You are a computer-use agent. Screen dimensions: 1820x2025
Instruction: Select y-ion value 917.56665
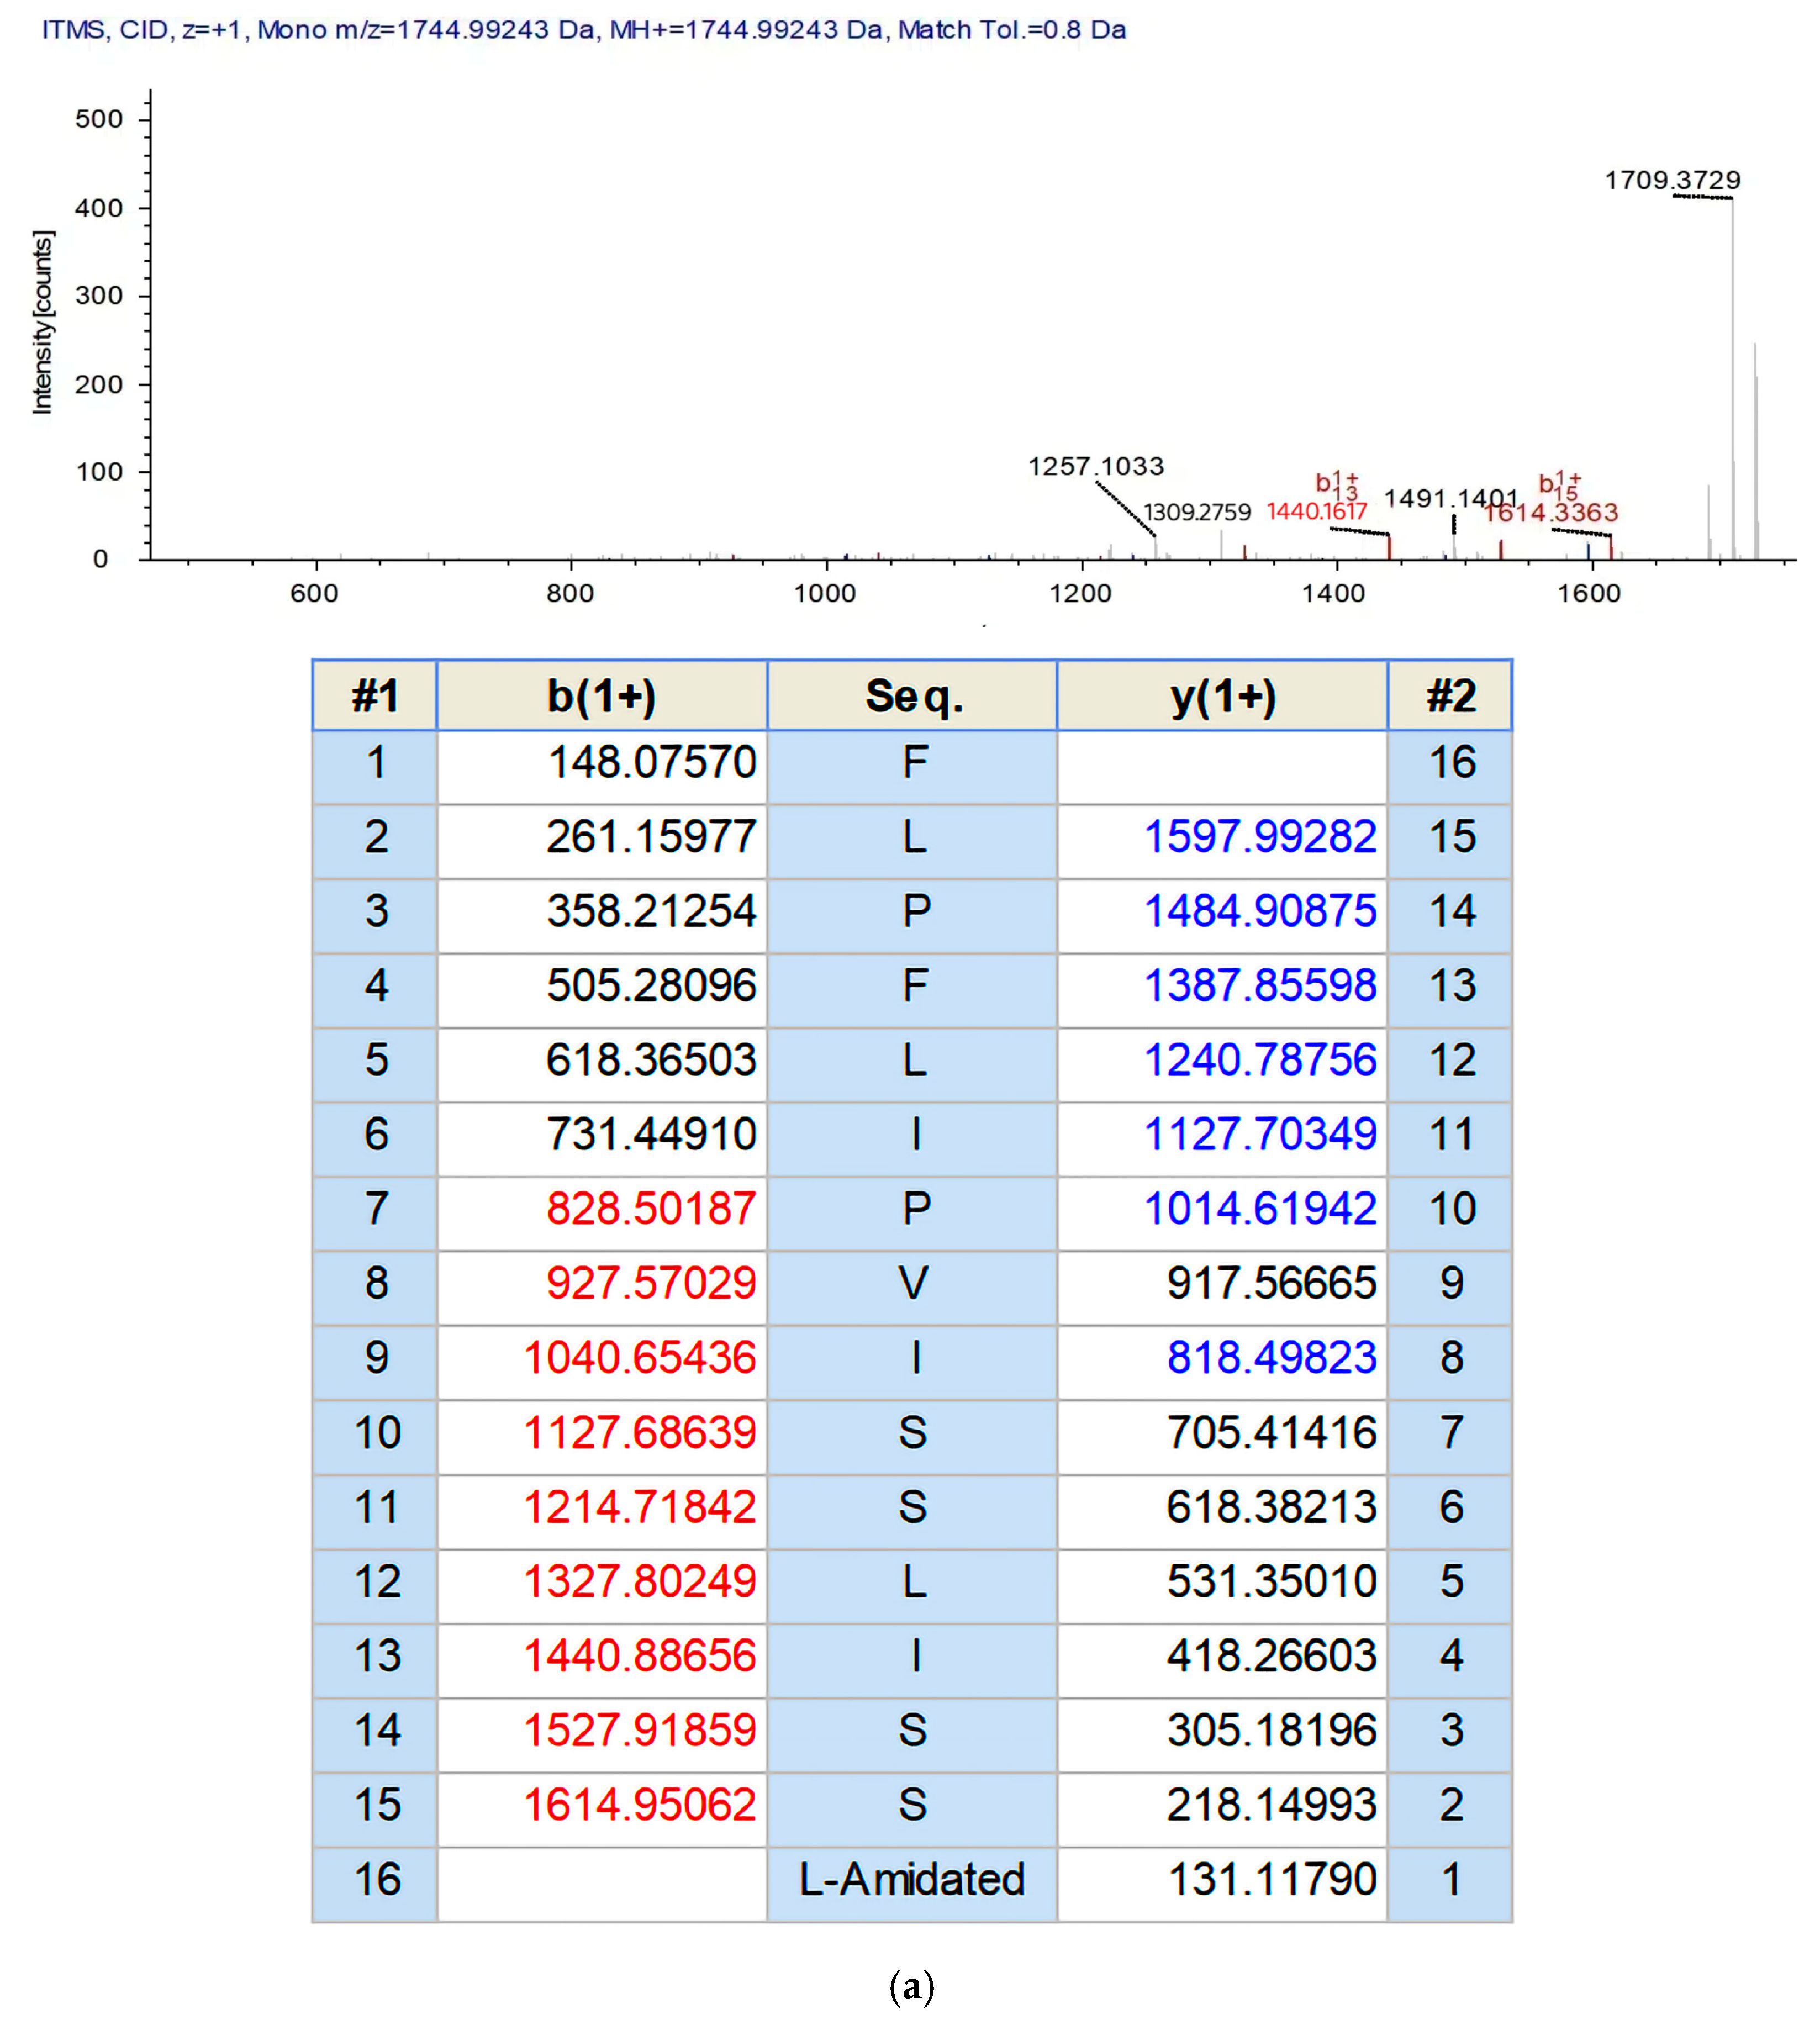[1272, 1283]
